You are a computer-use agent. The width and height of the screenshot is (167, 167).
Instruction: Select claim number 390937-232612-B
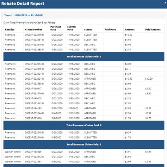click(x=35, y=157)
